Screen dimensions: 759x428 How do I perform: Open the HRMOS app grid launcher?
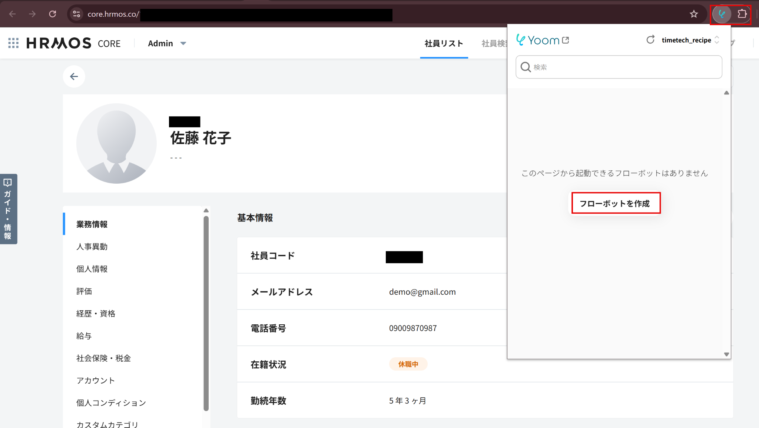[13, 43]
